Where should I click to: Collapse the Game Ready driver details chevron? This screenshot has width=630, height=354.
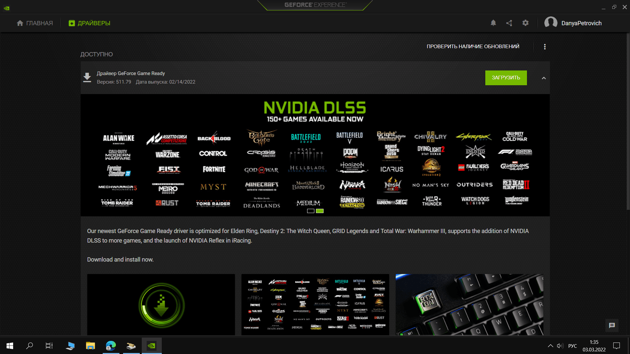[x=544, y=78]
